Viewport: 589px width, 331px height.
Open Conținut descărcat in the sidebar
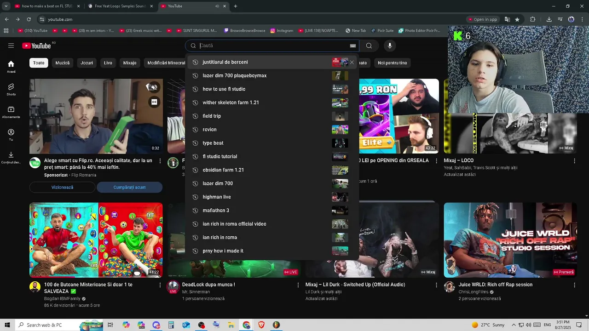click(x=11, y=157)
